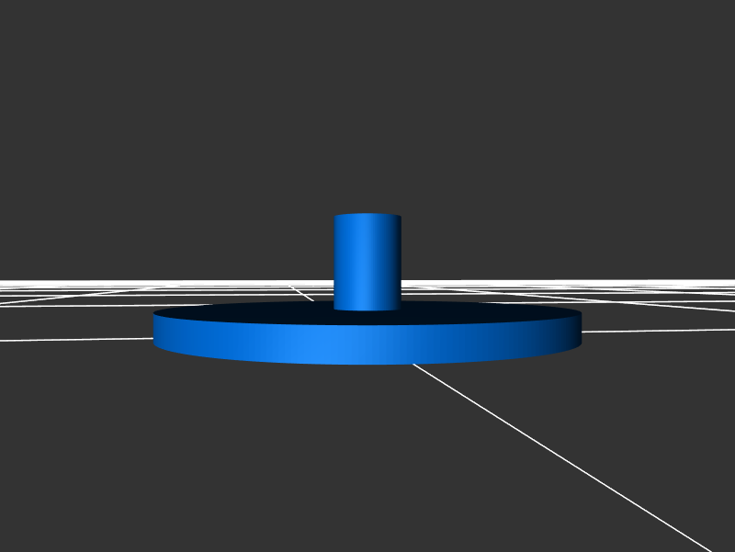Click the far right edge of the disc

click(x=579, y=331)
